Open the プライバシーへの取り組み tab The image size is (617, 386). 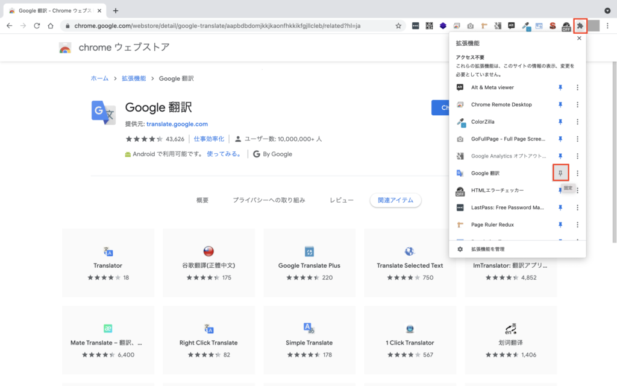click(x=269, y=200)
